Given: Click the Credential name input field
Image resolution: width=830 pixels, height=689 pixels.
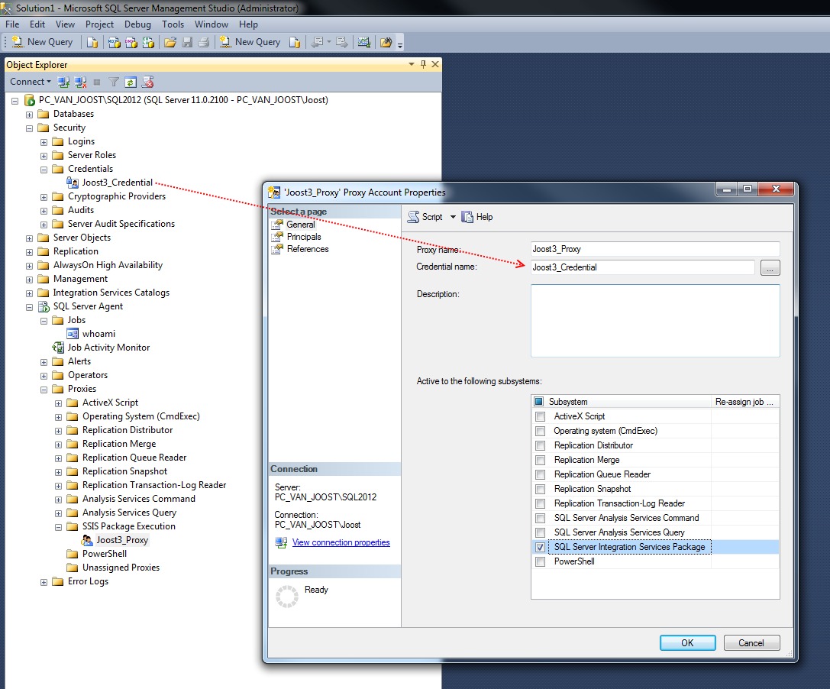Looking at the screenshot, I should (643, 267).
